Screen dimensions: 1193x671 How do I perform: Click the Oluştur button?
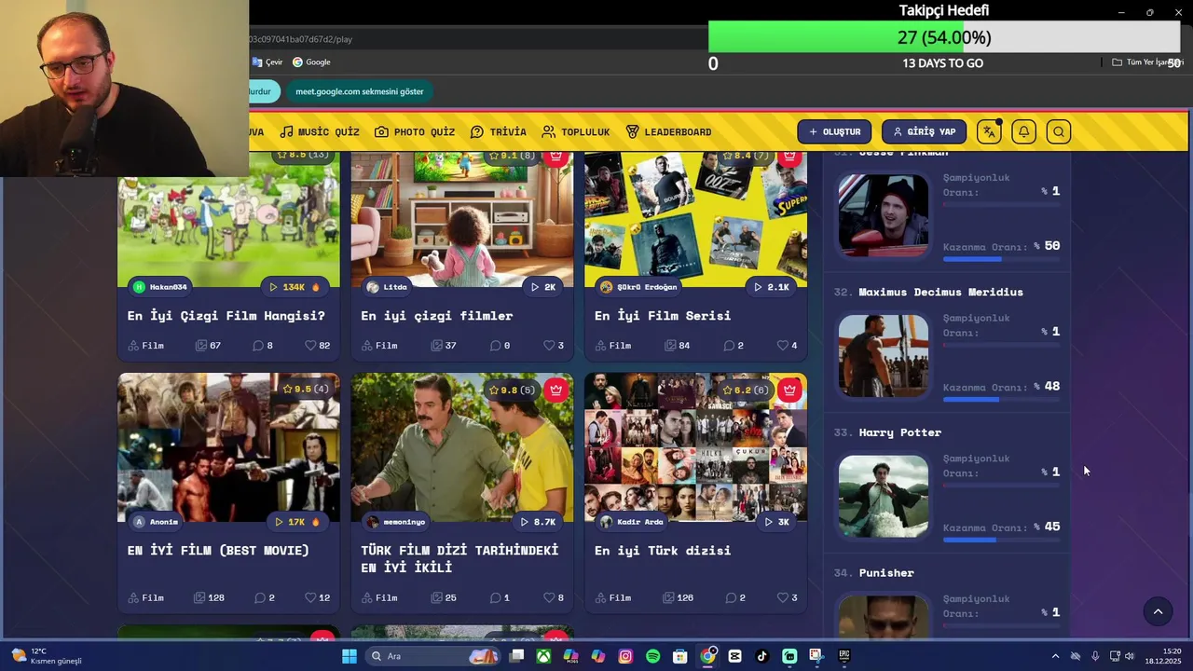(834, 131)
